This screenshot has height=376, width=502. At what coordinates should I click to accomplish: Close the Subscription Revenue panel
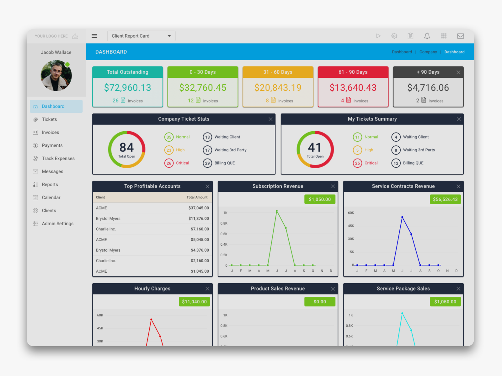(x=333, y=186)
